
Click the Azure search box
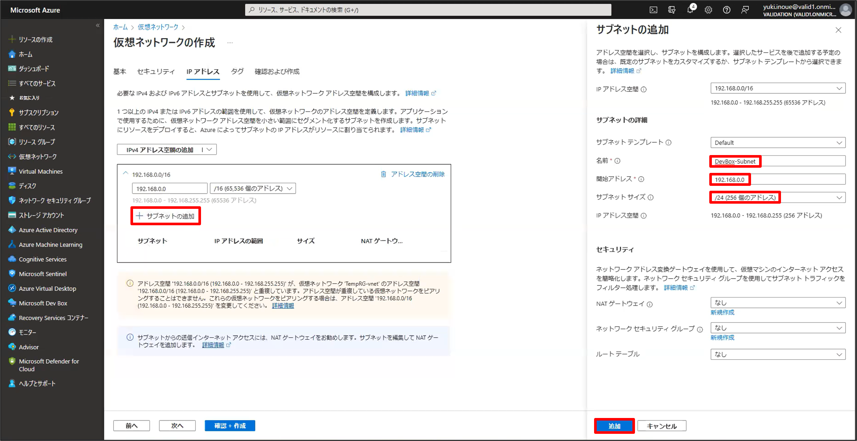point(428,10)
